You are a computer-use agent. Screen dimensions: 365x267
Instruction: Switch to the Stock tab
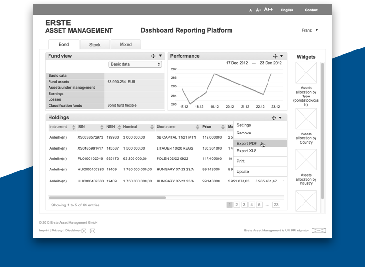pos(95,45)
